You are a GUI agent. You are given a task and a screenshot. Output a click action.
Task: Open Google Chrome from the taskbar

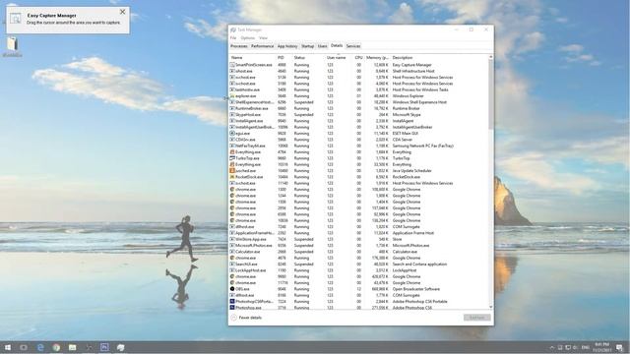[x=56, y=347]
